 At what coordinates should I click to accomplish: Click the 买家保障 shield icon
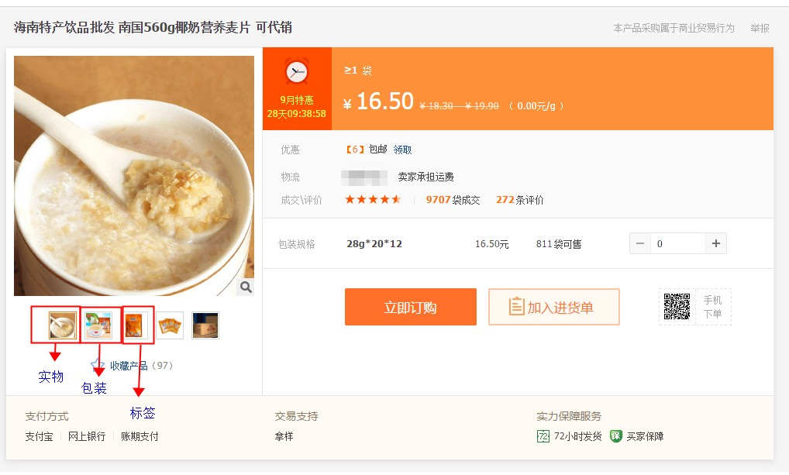(616, 436)
